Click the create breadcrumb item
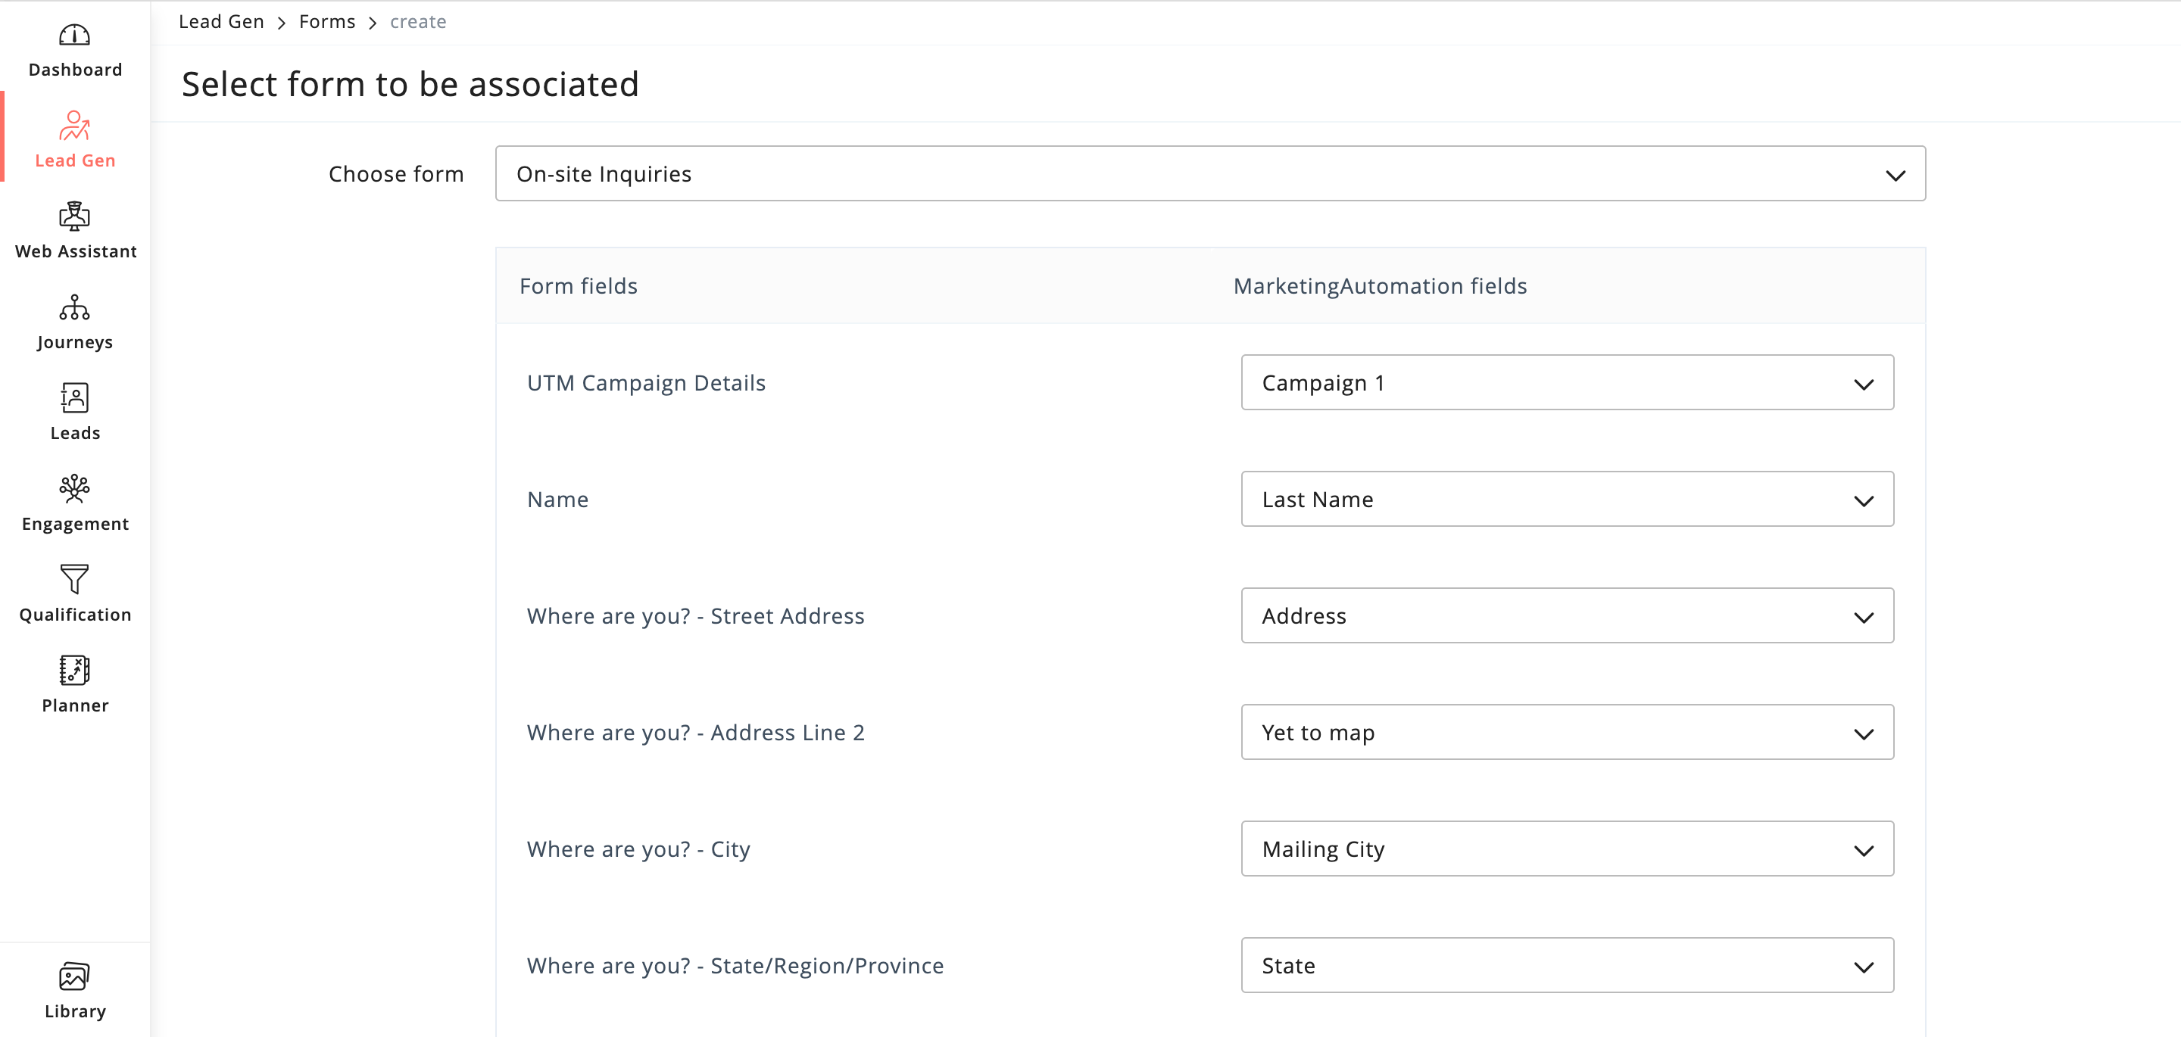This screenshot has height=1037, width=2181. pos(417,22)
